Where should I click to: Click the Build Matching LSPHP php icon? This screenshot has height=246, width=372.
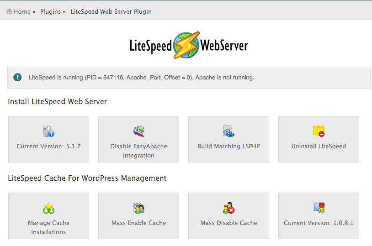pyautogui.click(x=229, y=131)
